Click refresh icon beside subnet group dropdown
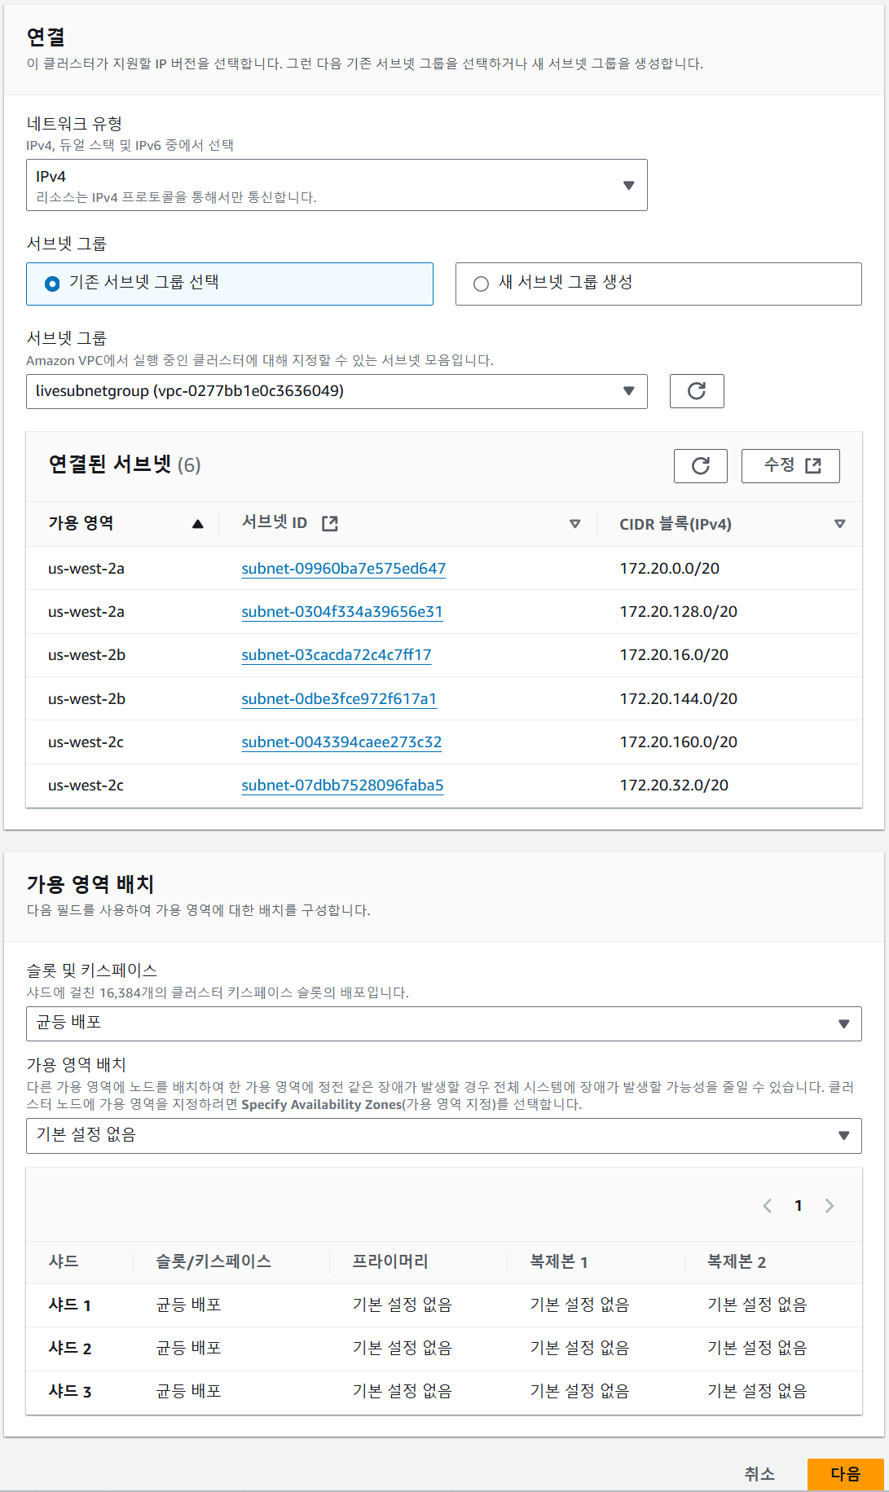Viewport: 889px width, 1492px height. [x=696, y=391]
